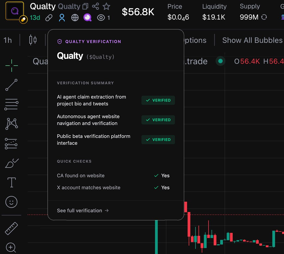
Task: Activate the chart zoom-in magnifier
Action: (x=11, y=247)
